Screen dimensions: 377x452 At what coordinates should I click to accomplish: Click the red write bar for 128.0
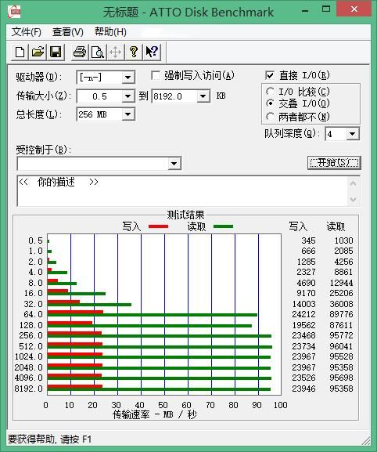tap(70, 324)
